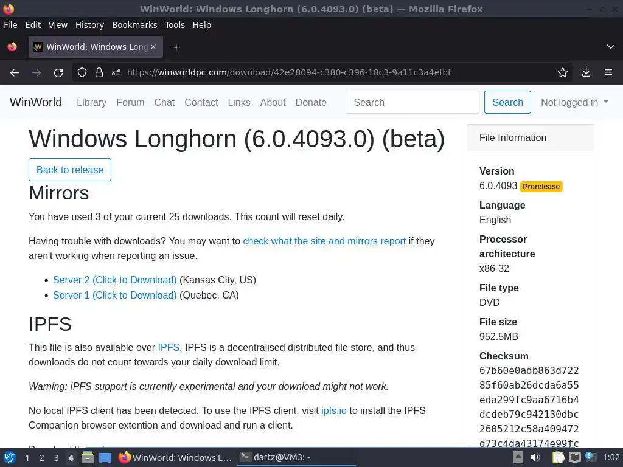Image resolution: width=623 pixels, height=467 pixels.
Task: Open the Forum link
Action: [130, 102]
